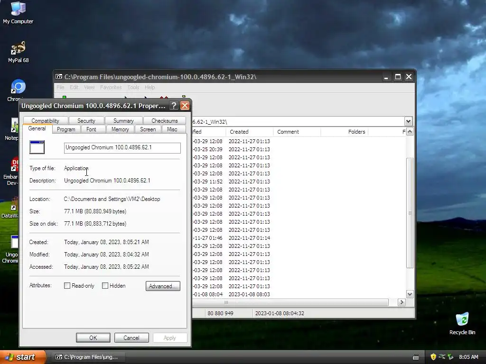This screenshot has height=364, width=486.
Task: Switch to the Screen tab
Action: click(x=148, y=129)
